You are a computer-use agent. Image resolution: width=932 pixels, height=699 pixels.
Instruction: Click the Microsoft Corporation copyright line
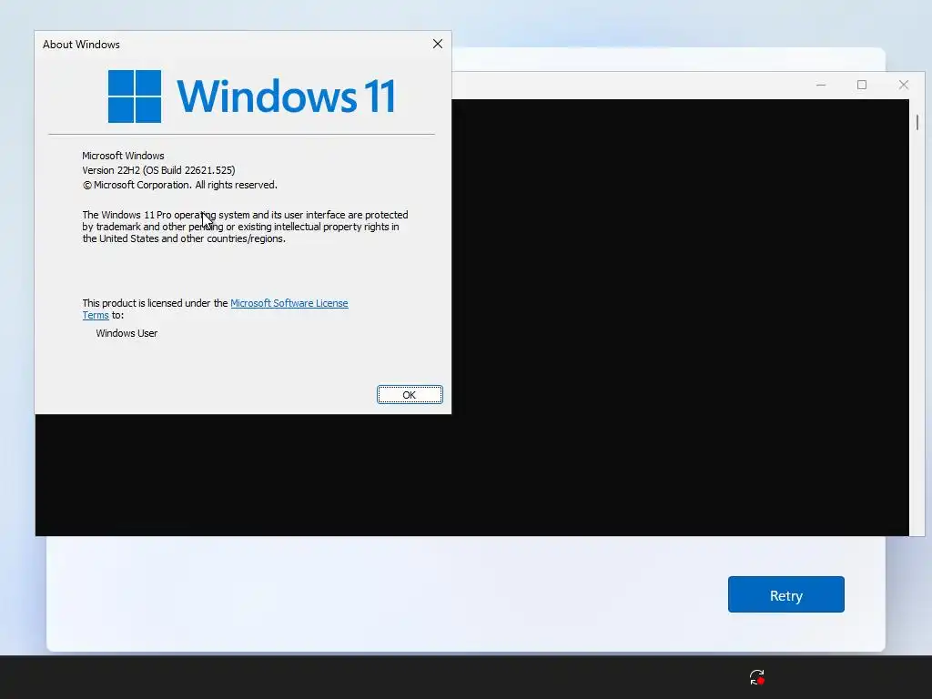pyautogui.click(x=180, y=186)
